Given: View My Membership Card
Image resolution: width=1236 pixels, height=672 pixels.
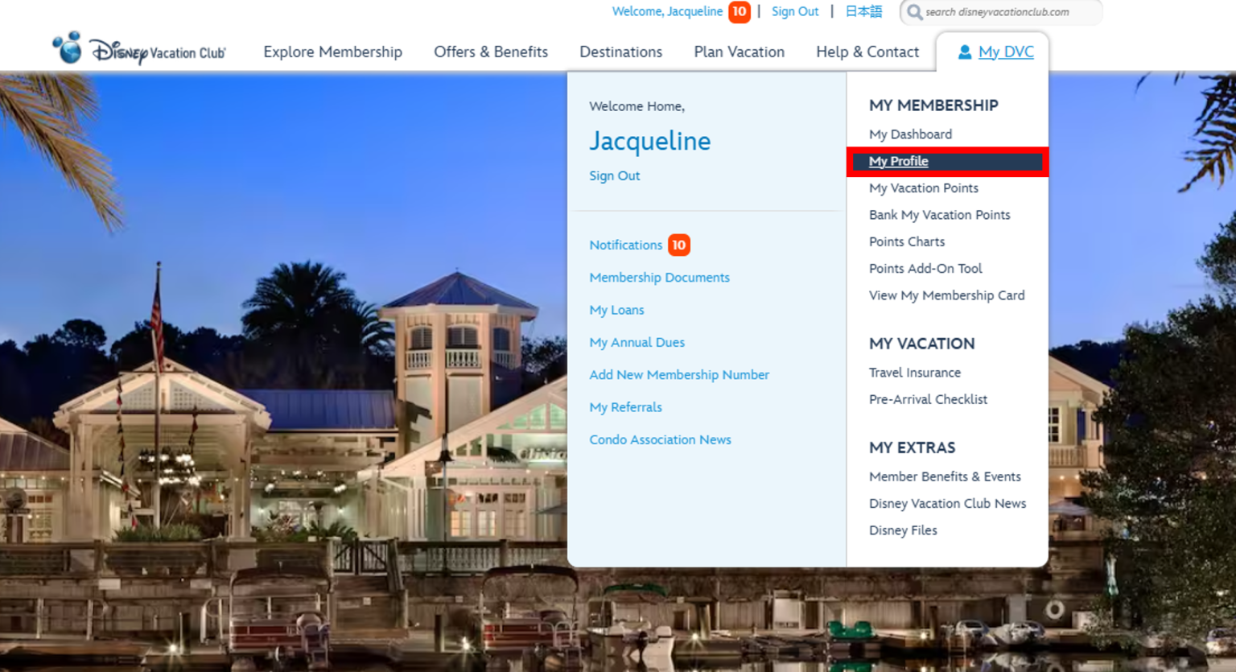Looking at the screenshot, I should pyautogui.click(x=946, y=295).
